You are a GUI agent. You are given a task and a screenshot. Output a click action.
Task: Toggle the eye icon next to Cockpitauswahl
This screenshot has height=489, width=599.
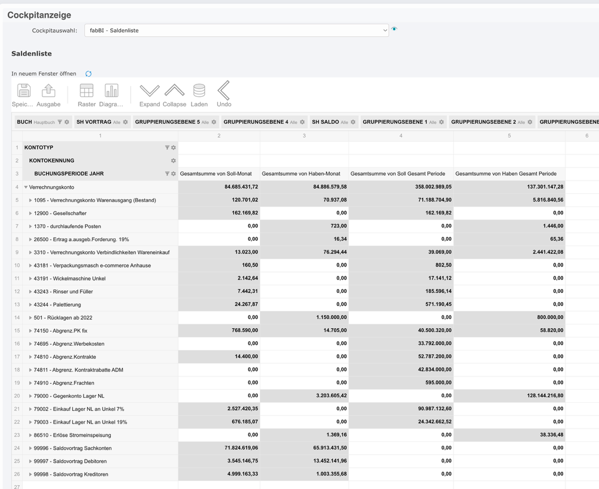click(x=394, y=29)
